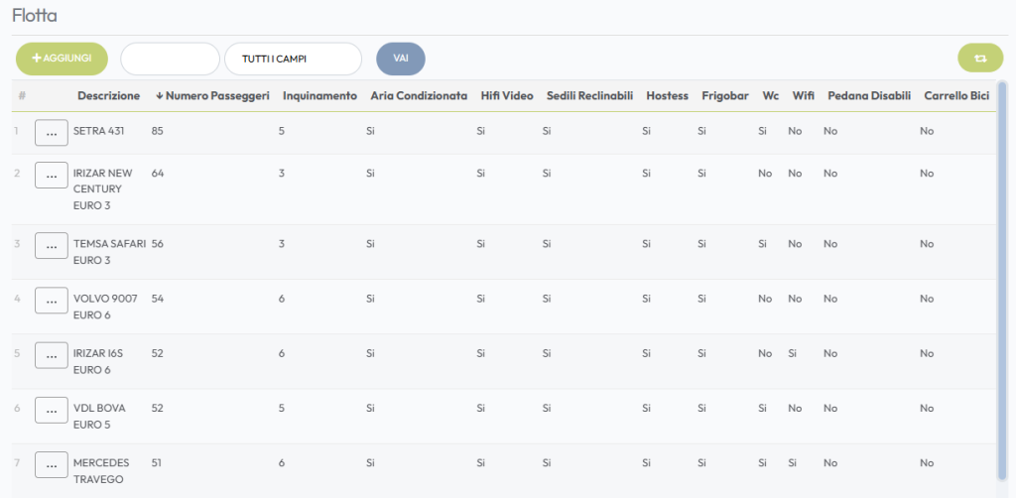Click the ellipsis button for VOLVO 9007
1016x498 pixels.
point(52,301)
